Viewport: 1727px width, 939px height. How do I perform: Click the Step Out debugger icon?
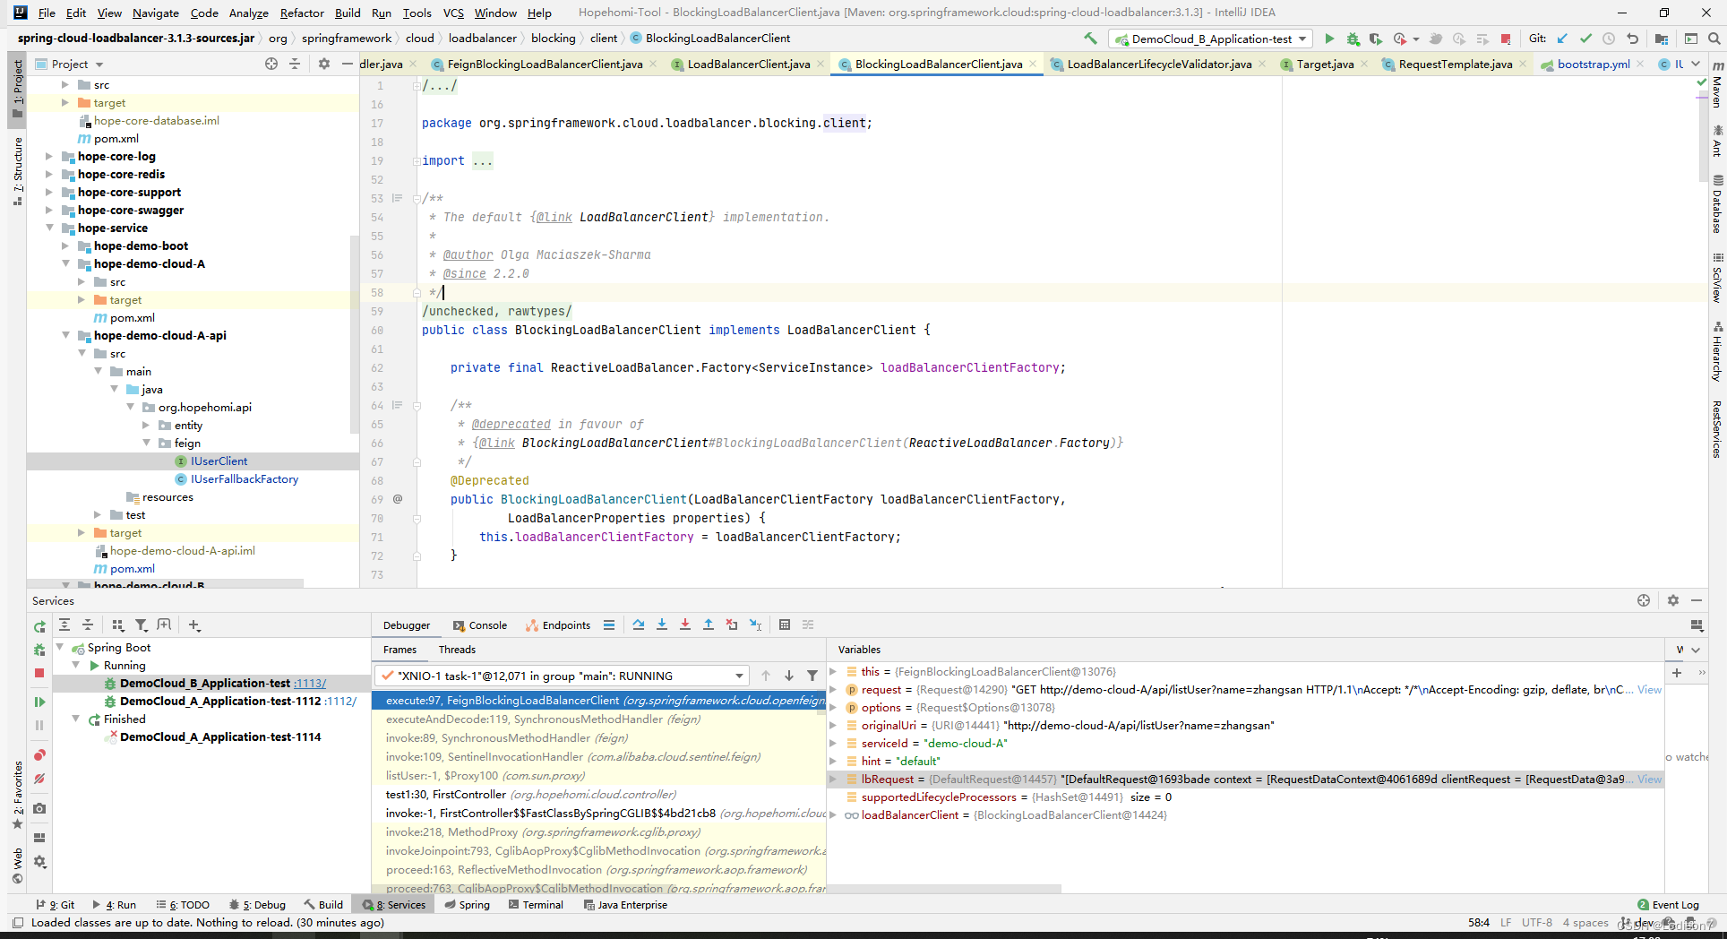pos(709,625)
